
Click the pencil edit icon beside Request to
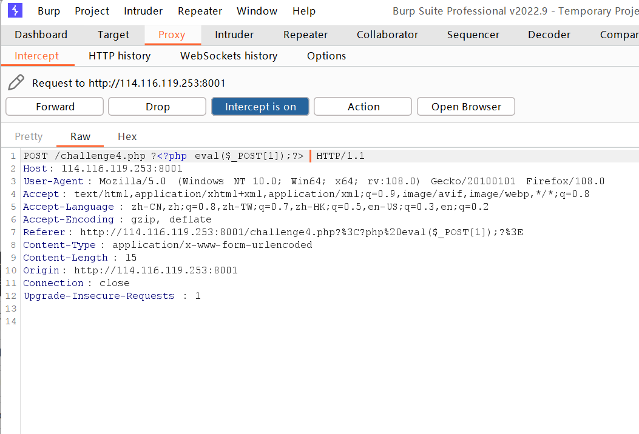tap(16, 82)
